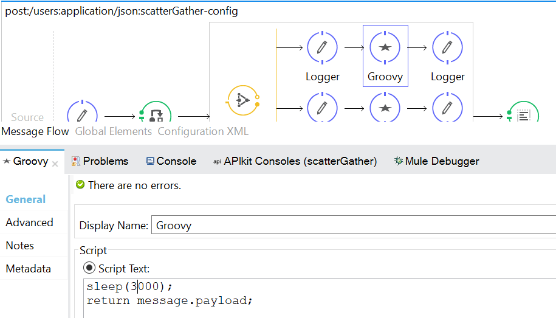Click the Display Name input field
The image size is (556, 318).
coord(352,225)
